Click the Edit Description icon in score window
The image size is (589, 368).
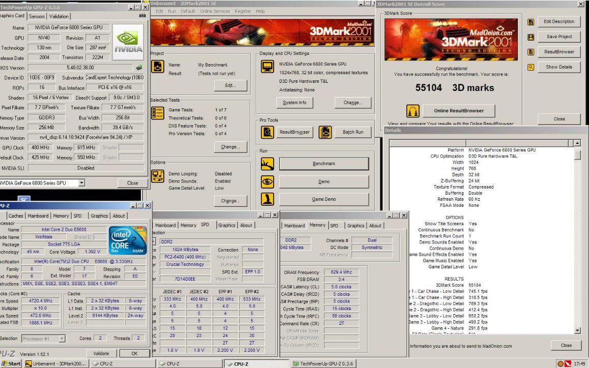531,22
